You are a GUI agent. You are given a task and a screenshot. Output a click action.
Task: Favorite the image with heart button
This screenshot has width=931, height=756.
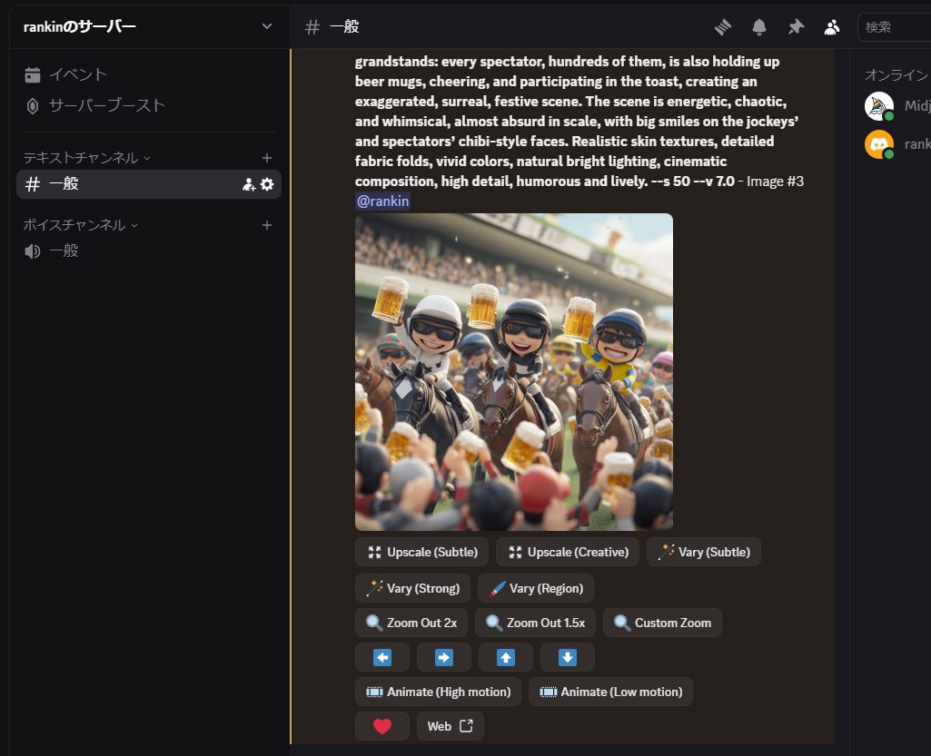click(x=382, y=726)
